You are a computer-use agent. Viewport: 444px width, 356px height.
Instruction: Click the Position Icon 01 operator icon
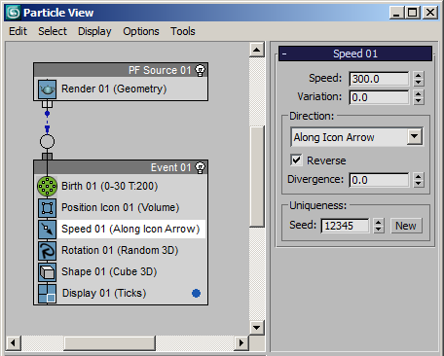pyautogui.click(x=47, y=208)
